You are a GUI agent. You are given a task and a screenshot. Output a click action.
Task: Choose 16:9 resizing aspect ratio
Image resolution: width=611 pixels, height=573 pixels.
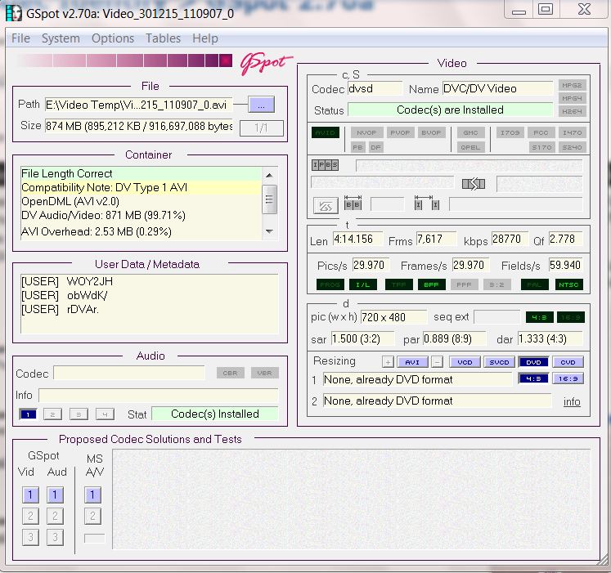click(x=568, y=378)
